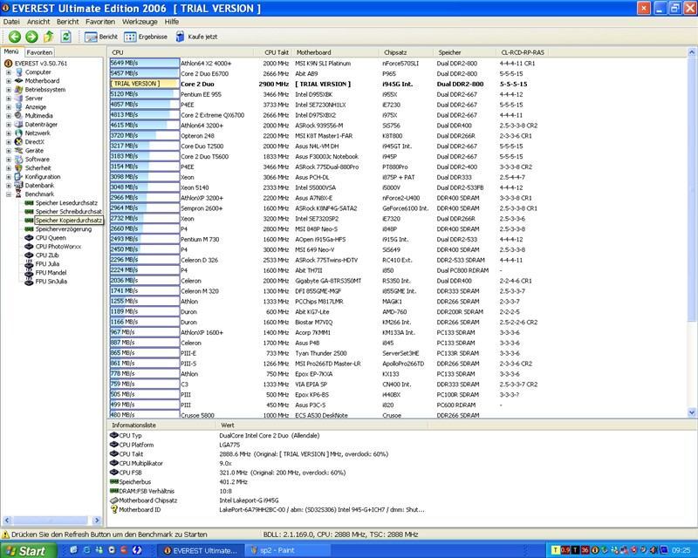The width and height of the screenshot is (698, 558).
Task: Click the Benchmark hourglass icon
Action: (18, 194)
